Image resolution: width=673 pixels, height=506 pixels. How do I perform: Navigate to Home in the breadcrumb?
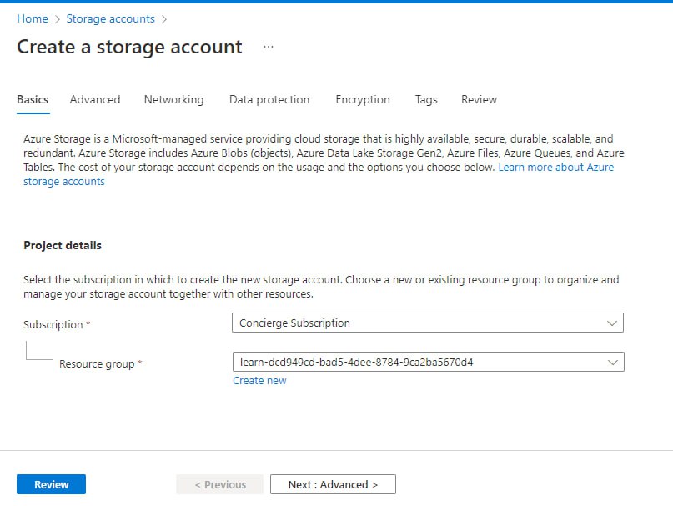click(32, 18)
